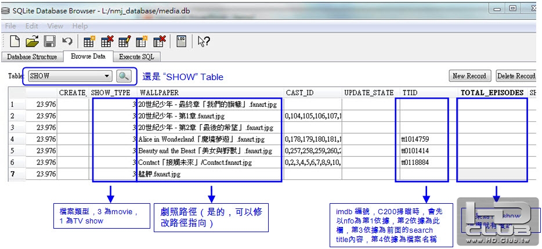Image resolution: width=542 pixels, height=249 pixels.
Task: Click CAST_ID cell starting 0,257,258
Action: click(x=313, y=151)
